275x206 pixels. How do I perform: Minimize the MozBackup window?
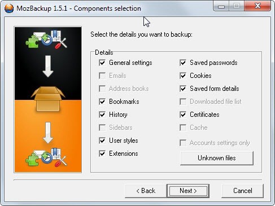coord(221,6)
